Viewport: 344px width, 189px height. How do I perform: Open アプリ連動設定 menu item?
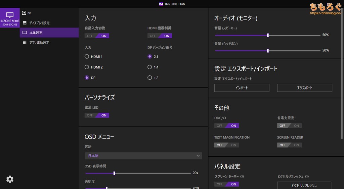pyautogui.click(x=49, y=42)
